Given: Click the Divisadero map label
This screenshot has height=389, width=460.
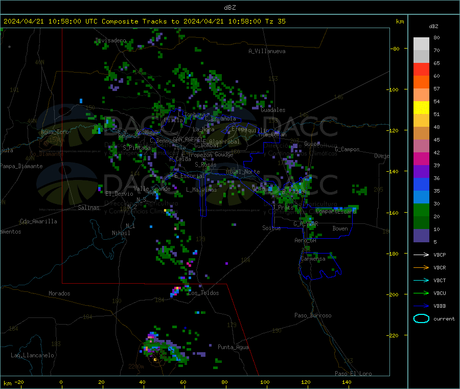Looking at the screenshot, I should click(110, 40).
